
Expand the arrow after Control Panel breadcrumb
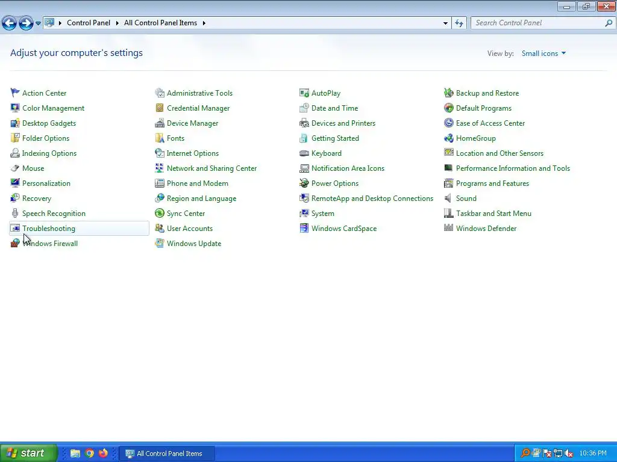click(117, 23)
